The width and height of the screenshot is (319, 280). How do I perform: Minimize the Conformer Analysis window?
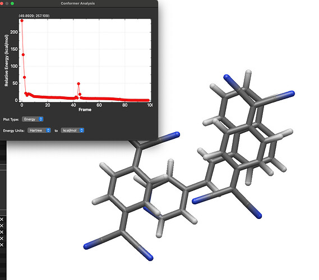coord(7,3)
